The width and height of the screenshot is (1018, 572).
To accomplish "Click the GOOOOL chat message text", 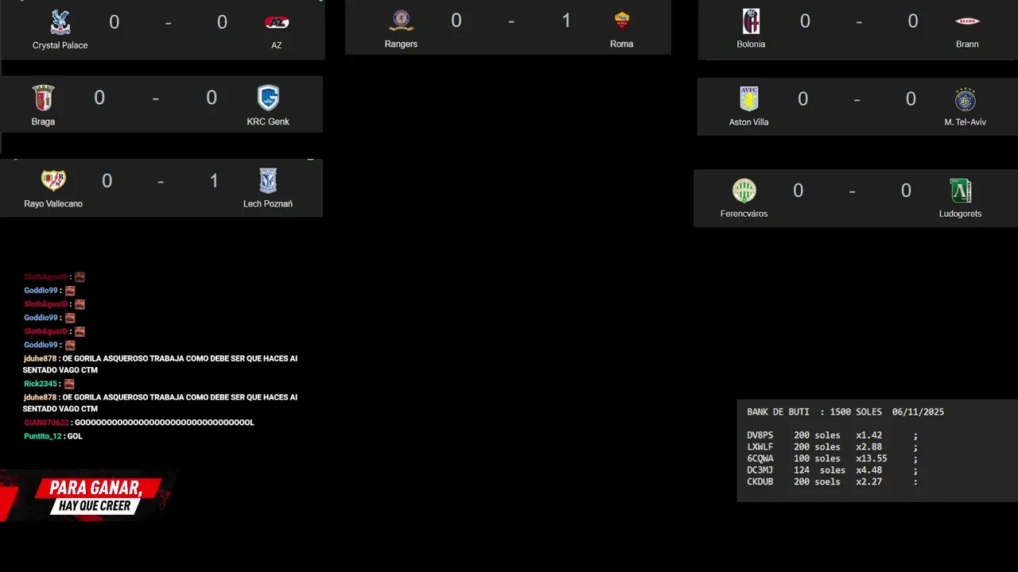I will (165, 423).
